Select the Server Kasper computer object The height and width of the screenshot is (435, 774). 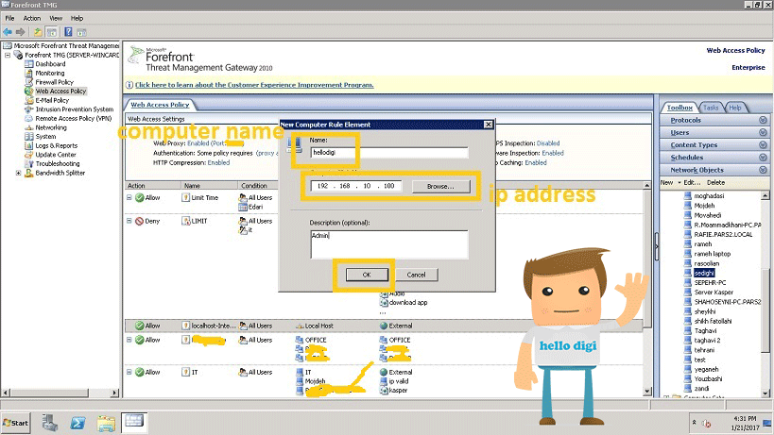coord(714,293)
